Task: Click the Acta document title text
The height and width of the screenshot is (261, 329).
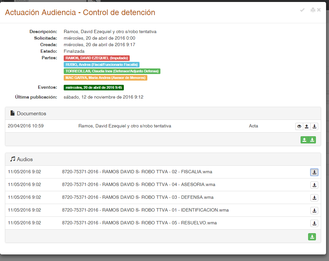Action: pyautogui.click(x=125, y=126)
